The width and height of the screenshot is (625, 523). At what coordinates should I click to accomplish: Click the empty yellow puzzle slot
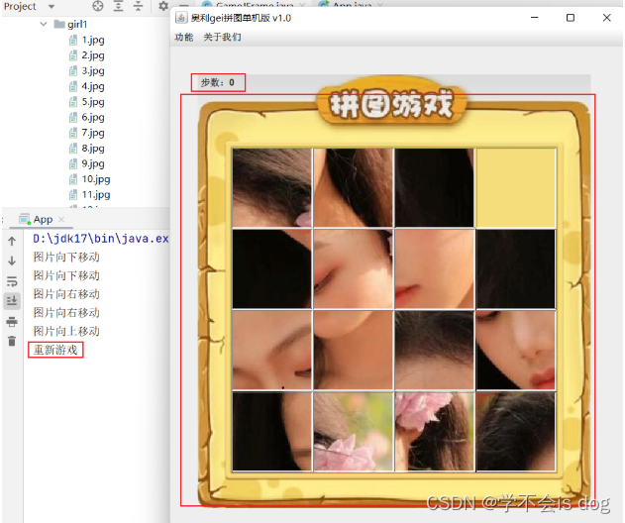[x=516, y=188]
